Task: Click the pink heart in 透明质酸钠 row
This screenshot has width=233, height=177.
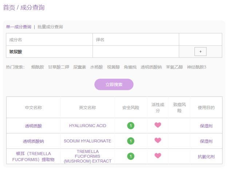Action: pyautogui.click(x=158, y=140)
